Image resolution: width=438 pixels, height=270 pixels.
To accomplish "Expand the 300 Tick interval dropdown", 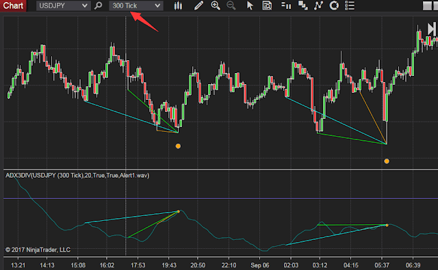I will click(157, 5).
